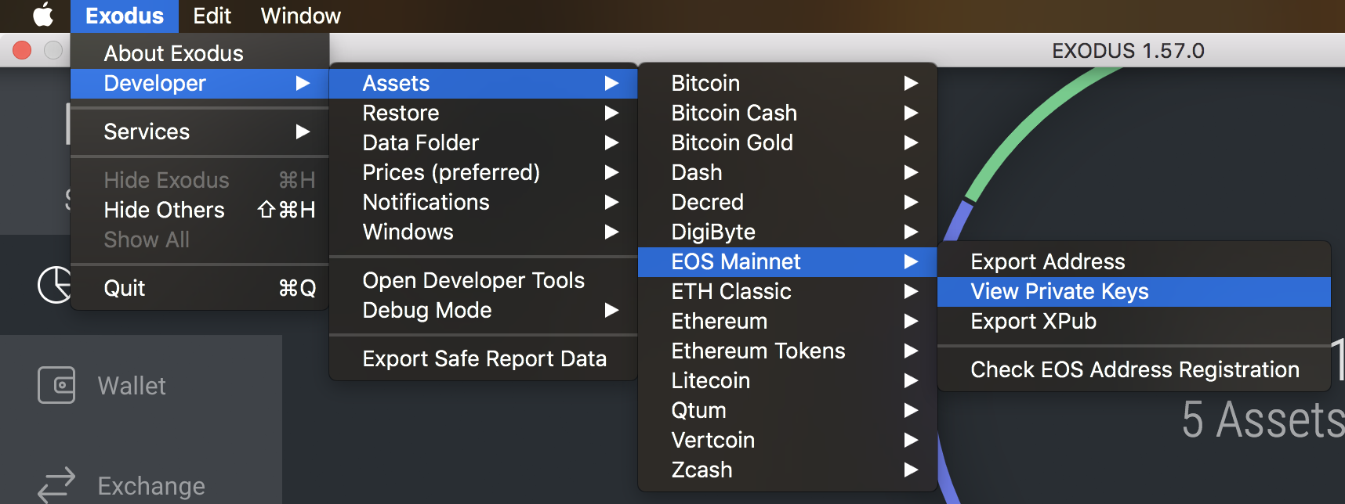The width and height of the screenshot is (1345, 504).
Task: Open the Window menu in menu bar
Action: [x=300, y=16]
